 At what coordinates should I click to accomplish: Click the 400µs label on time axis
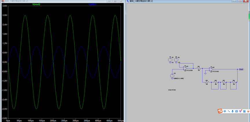click(x=98, y=121)
